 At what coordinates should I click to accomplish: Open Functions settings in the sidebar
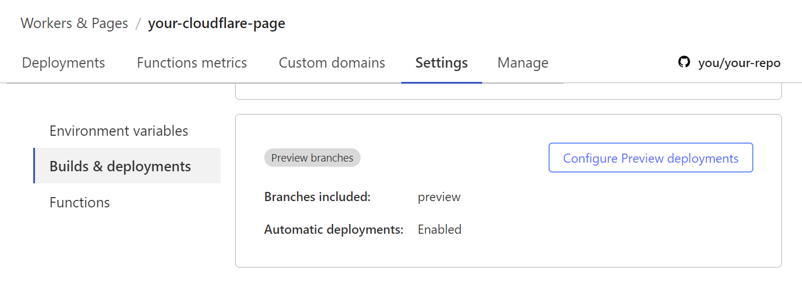pos(80,202)
